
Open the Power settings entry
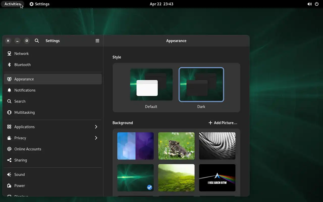click(x=53, y=186)
